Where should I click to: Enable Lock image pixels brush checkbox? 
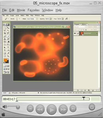coord(81,30)
